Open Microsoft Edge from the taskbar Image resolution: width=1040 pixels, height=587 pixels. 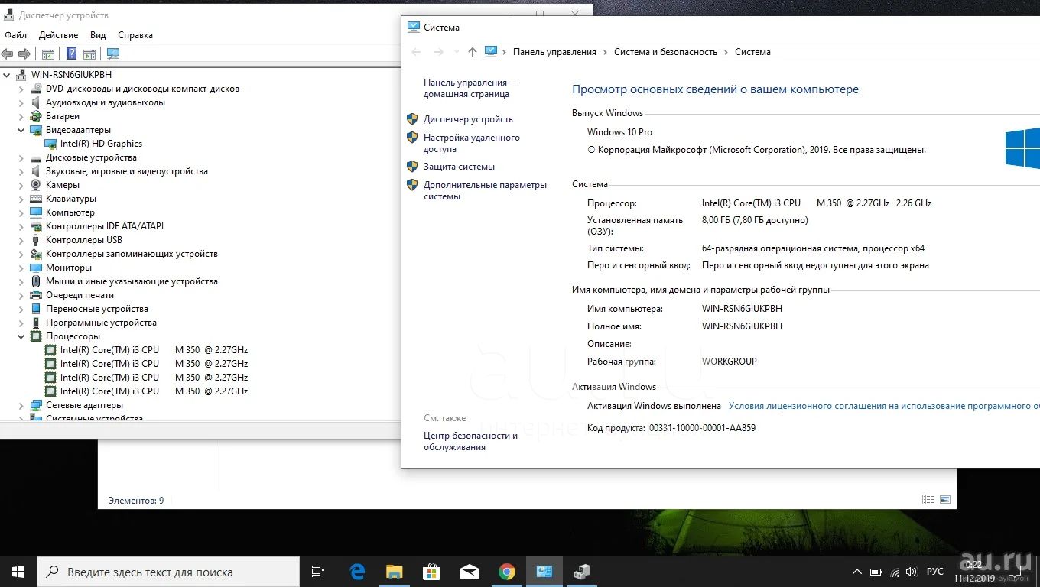coord(357,572)
